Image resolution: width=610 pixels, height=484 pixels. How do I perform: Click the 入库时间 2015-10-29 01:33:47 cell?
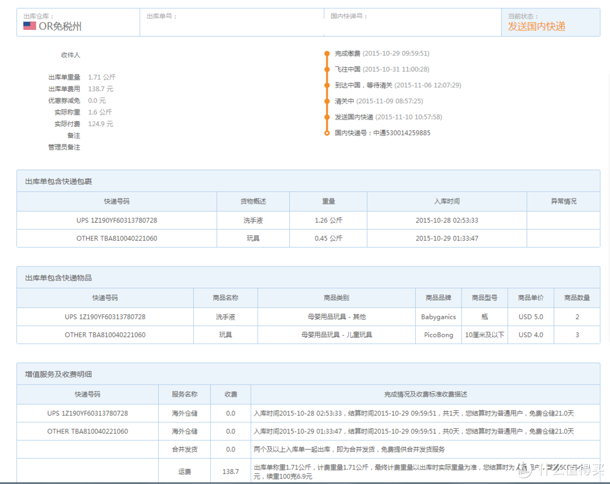(447, 238)
